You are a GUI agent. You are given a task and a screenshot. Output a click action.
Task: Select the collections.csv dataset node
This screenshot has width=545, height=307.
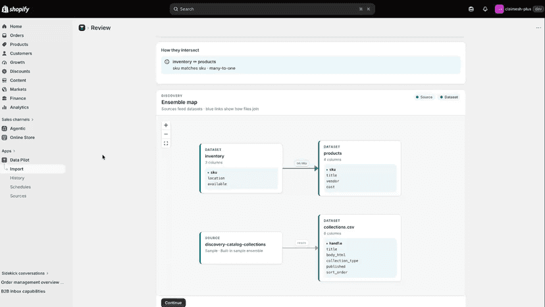(x=360, y=248)
